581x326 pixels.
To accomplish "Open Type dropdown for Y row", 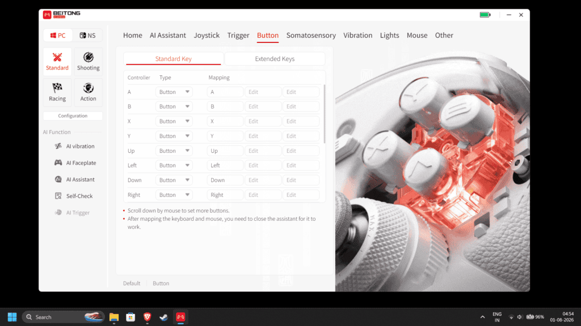I will [x=174, y=136].
